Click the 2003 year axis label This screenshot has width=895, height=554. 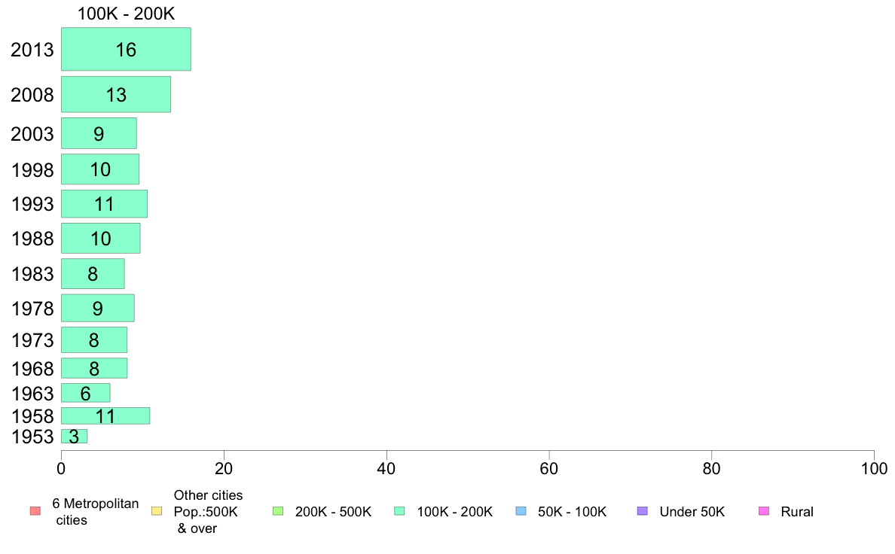point(32,134)
